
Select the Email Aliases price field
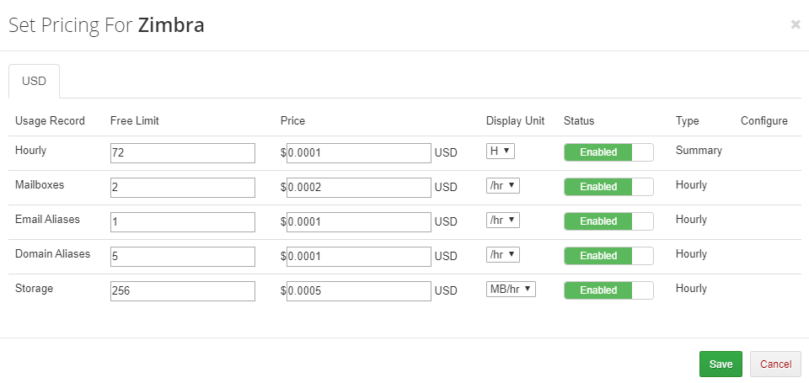pos(359,222)
